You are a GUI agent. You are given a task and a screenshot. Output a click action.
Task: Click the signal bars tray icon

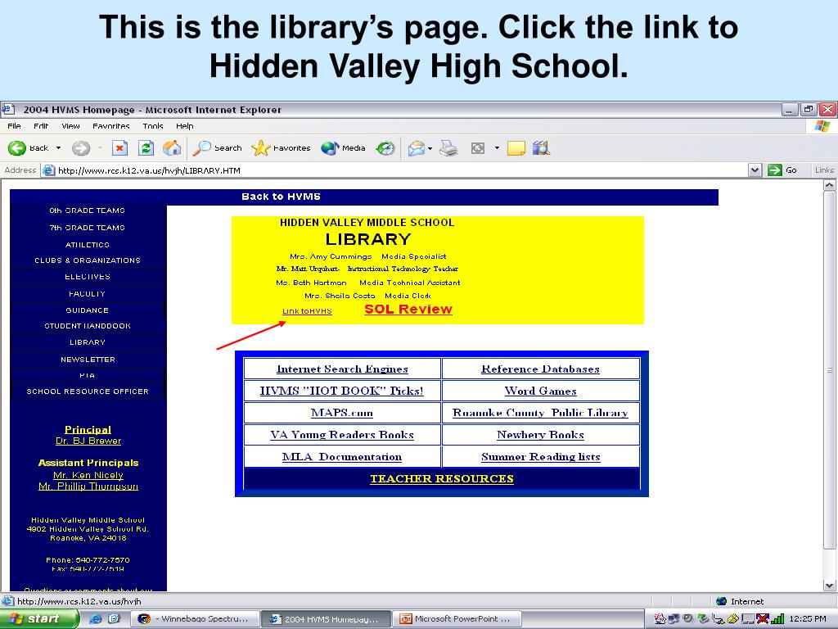pyautogui.click(x=777, y=619)
